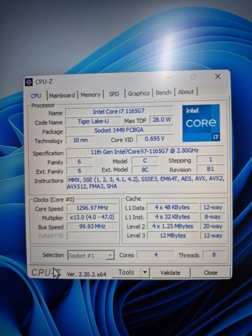
Task: Click the CPU-Z app icon in the title bar
Action: [x=29, y=82]
